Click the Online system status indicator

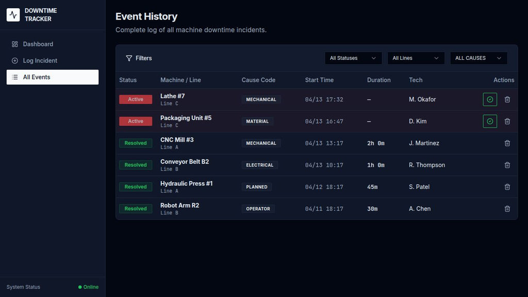[88, 287]
